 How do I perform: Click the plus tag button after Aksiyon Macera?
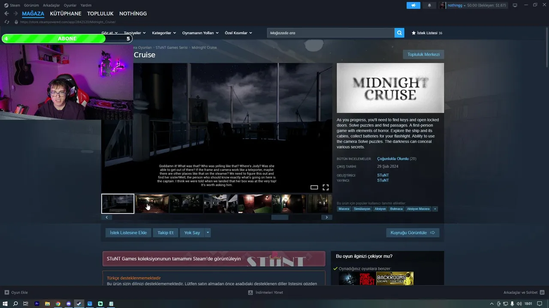tap(435, 209)
